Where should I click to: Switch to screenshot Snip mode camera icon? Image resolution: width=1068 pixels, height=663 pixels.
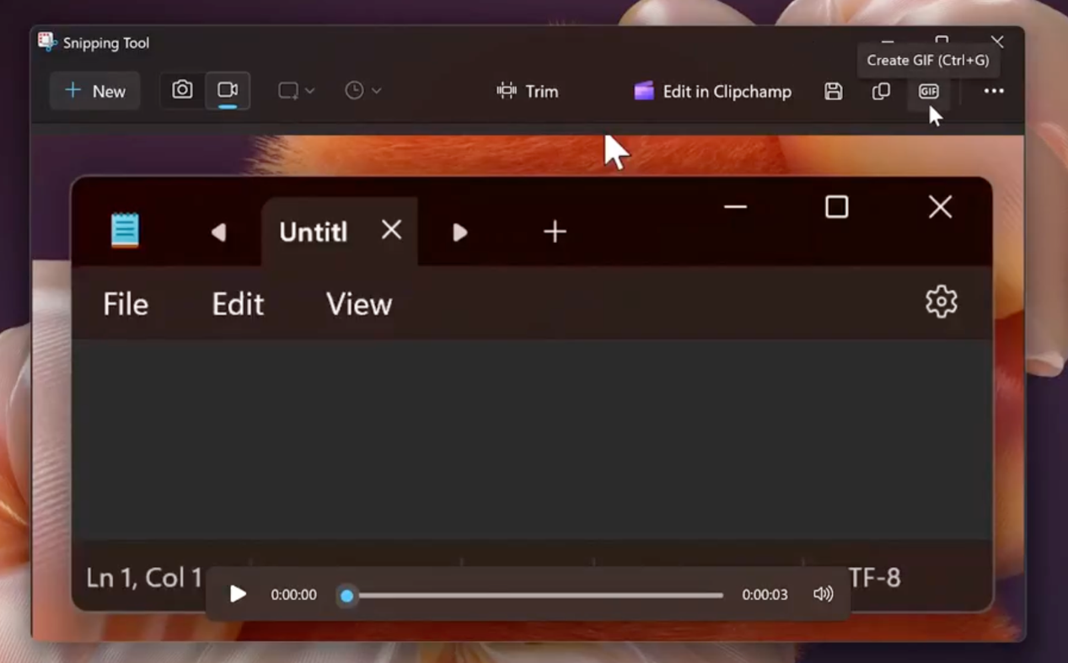tap(182, 90)
